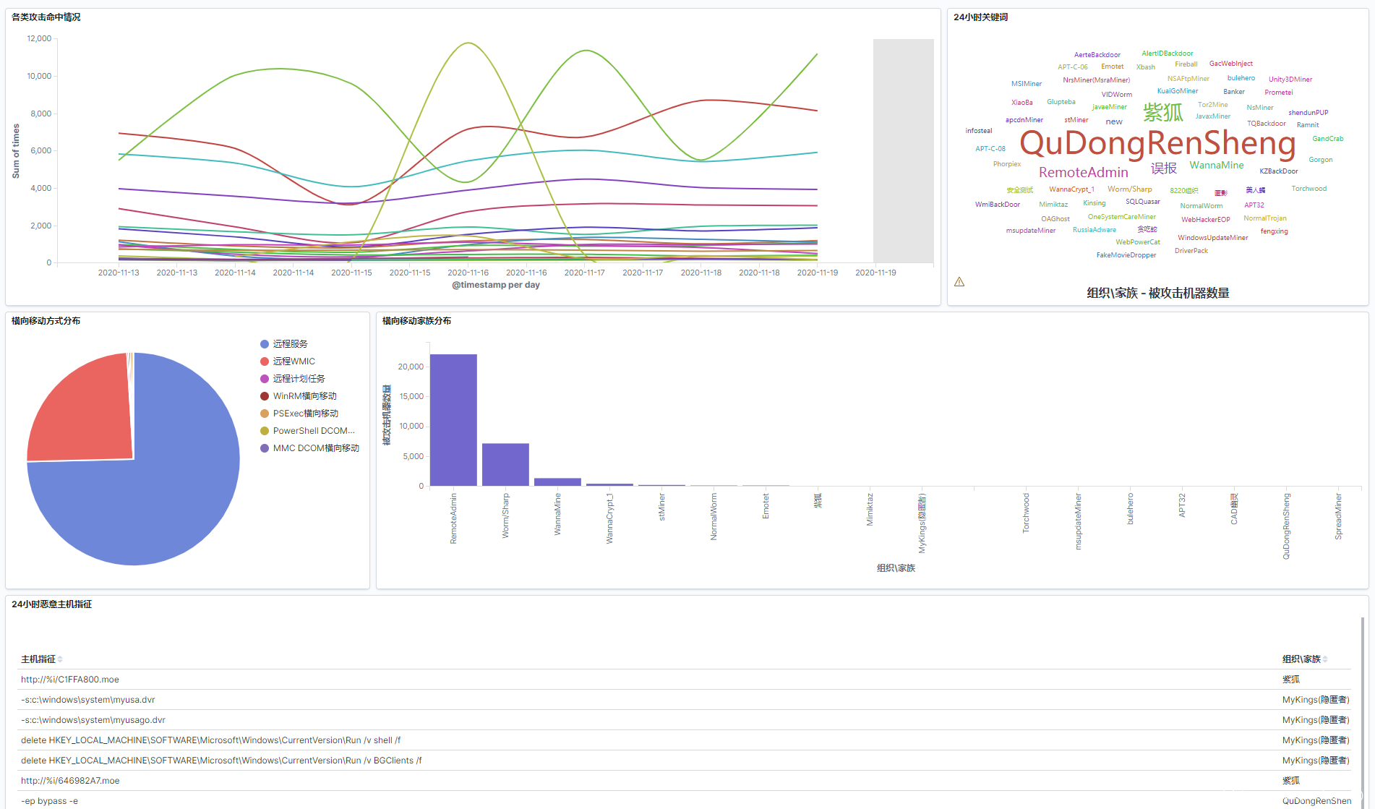Click the QuDongRenSheng tag in word cloud

(x=1157, y=143)
